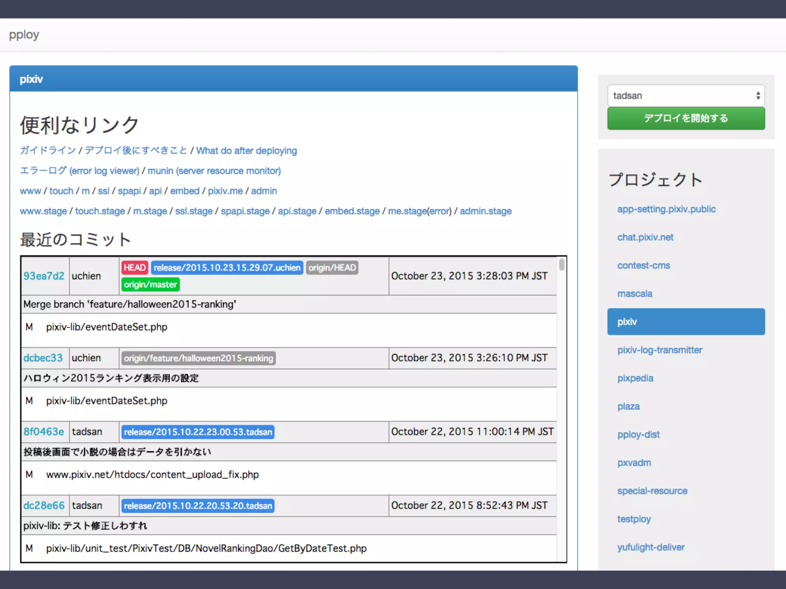Image resolution: width=786 pixels, height=589 pixels.
Task: Open commit dc28e66 hash link
Action: click(44, 505)
